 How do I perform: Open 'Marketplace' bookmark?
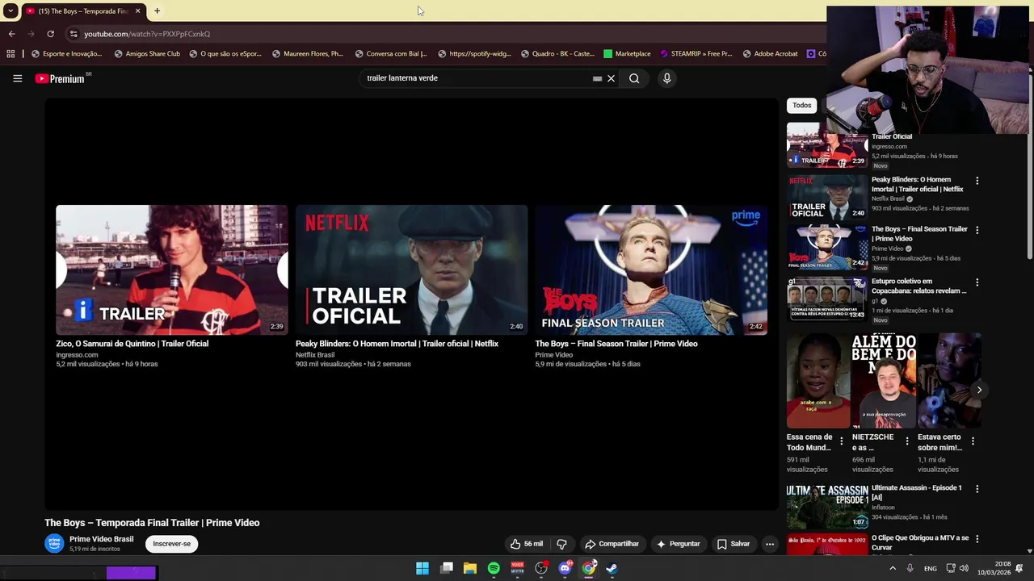click(627, 54)
